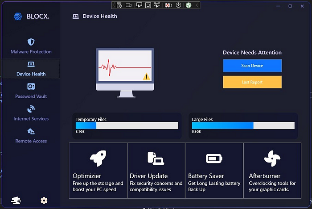The width and height of the screenshot is (312, 209).
Task: Click the Device Needs Attention heading
Action: [x=252, y=53]
